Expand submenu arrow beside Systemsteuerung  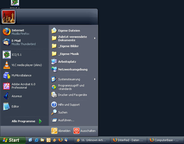click(x=95, y=79)
